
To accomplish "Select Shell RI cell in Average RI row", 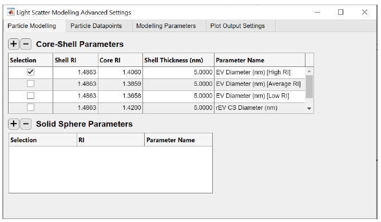I will pos(76,84).
